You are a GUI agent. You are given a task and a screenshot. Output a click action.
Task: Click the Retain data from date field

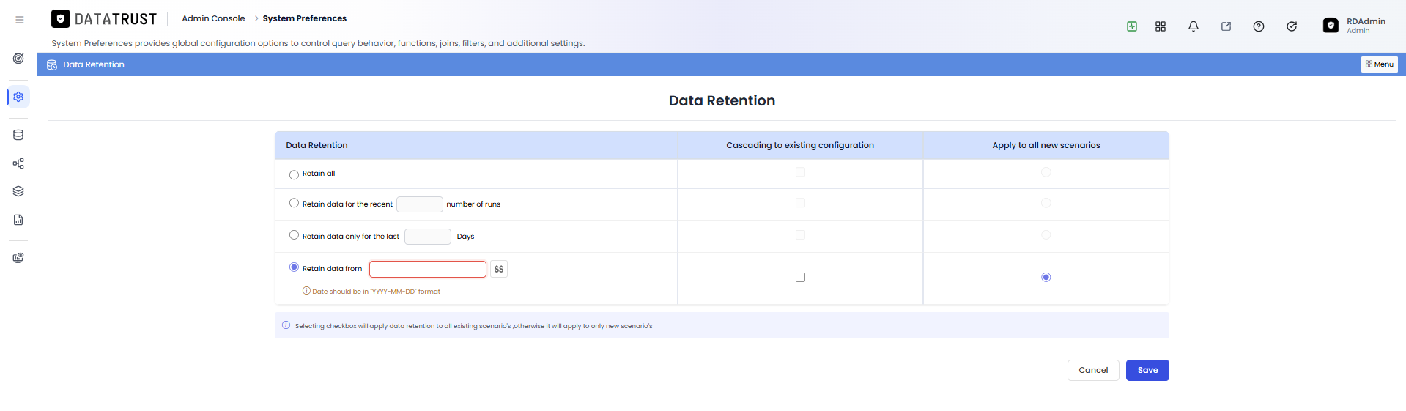(x=428, y=269)
